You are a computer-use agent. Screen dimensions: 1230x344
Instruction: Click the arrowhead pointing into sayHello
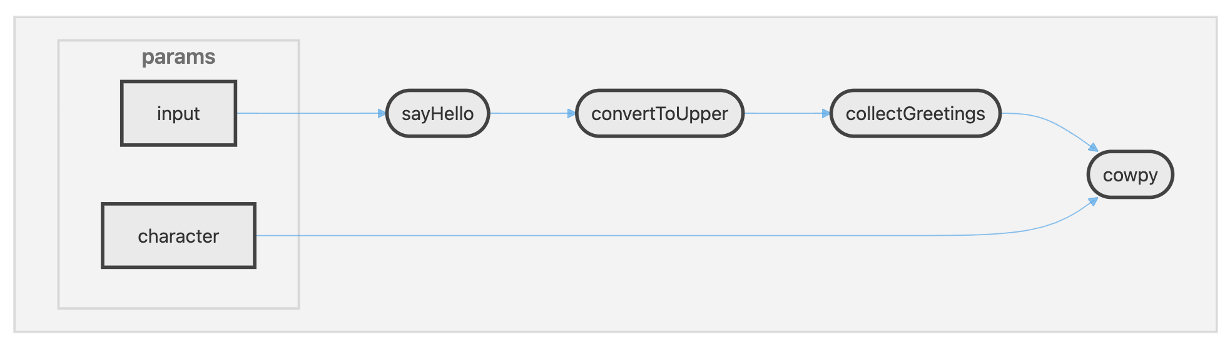(x=382, y=113)
